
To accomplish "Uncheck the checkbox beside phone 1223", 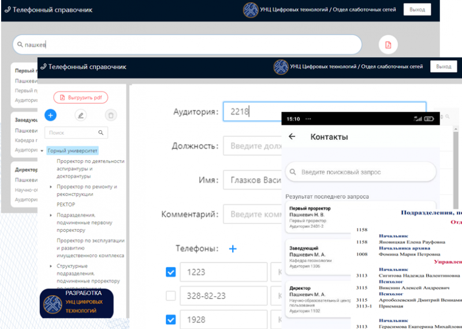I will [171, 272].
